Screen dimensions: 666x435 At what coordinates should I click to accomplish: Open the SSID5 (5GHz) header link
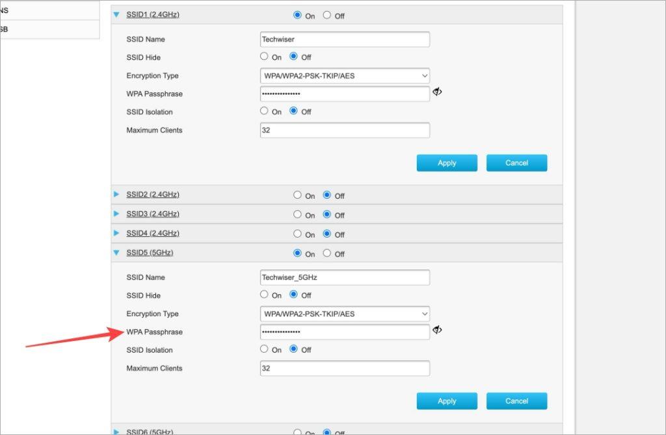click(x=150, y=253)
